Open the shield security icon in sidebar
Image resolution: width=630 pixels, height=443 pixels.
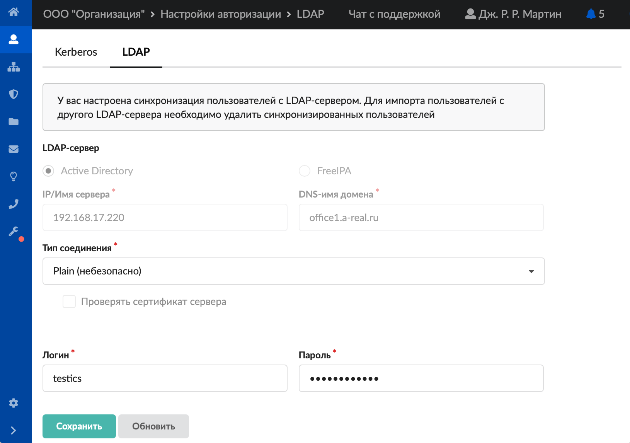click(x=14, y=94)
